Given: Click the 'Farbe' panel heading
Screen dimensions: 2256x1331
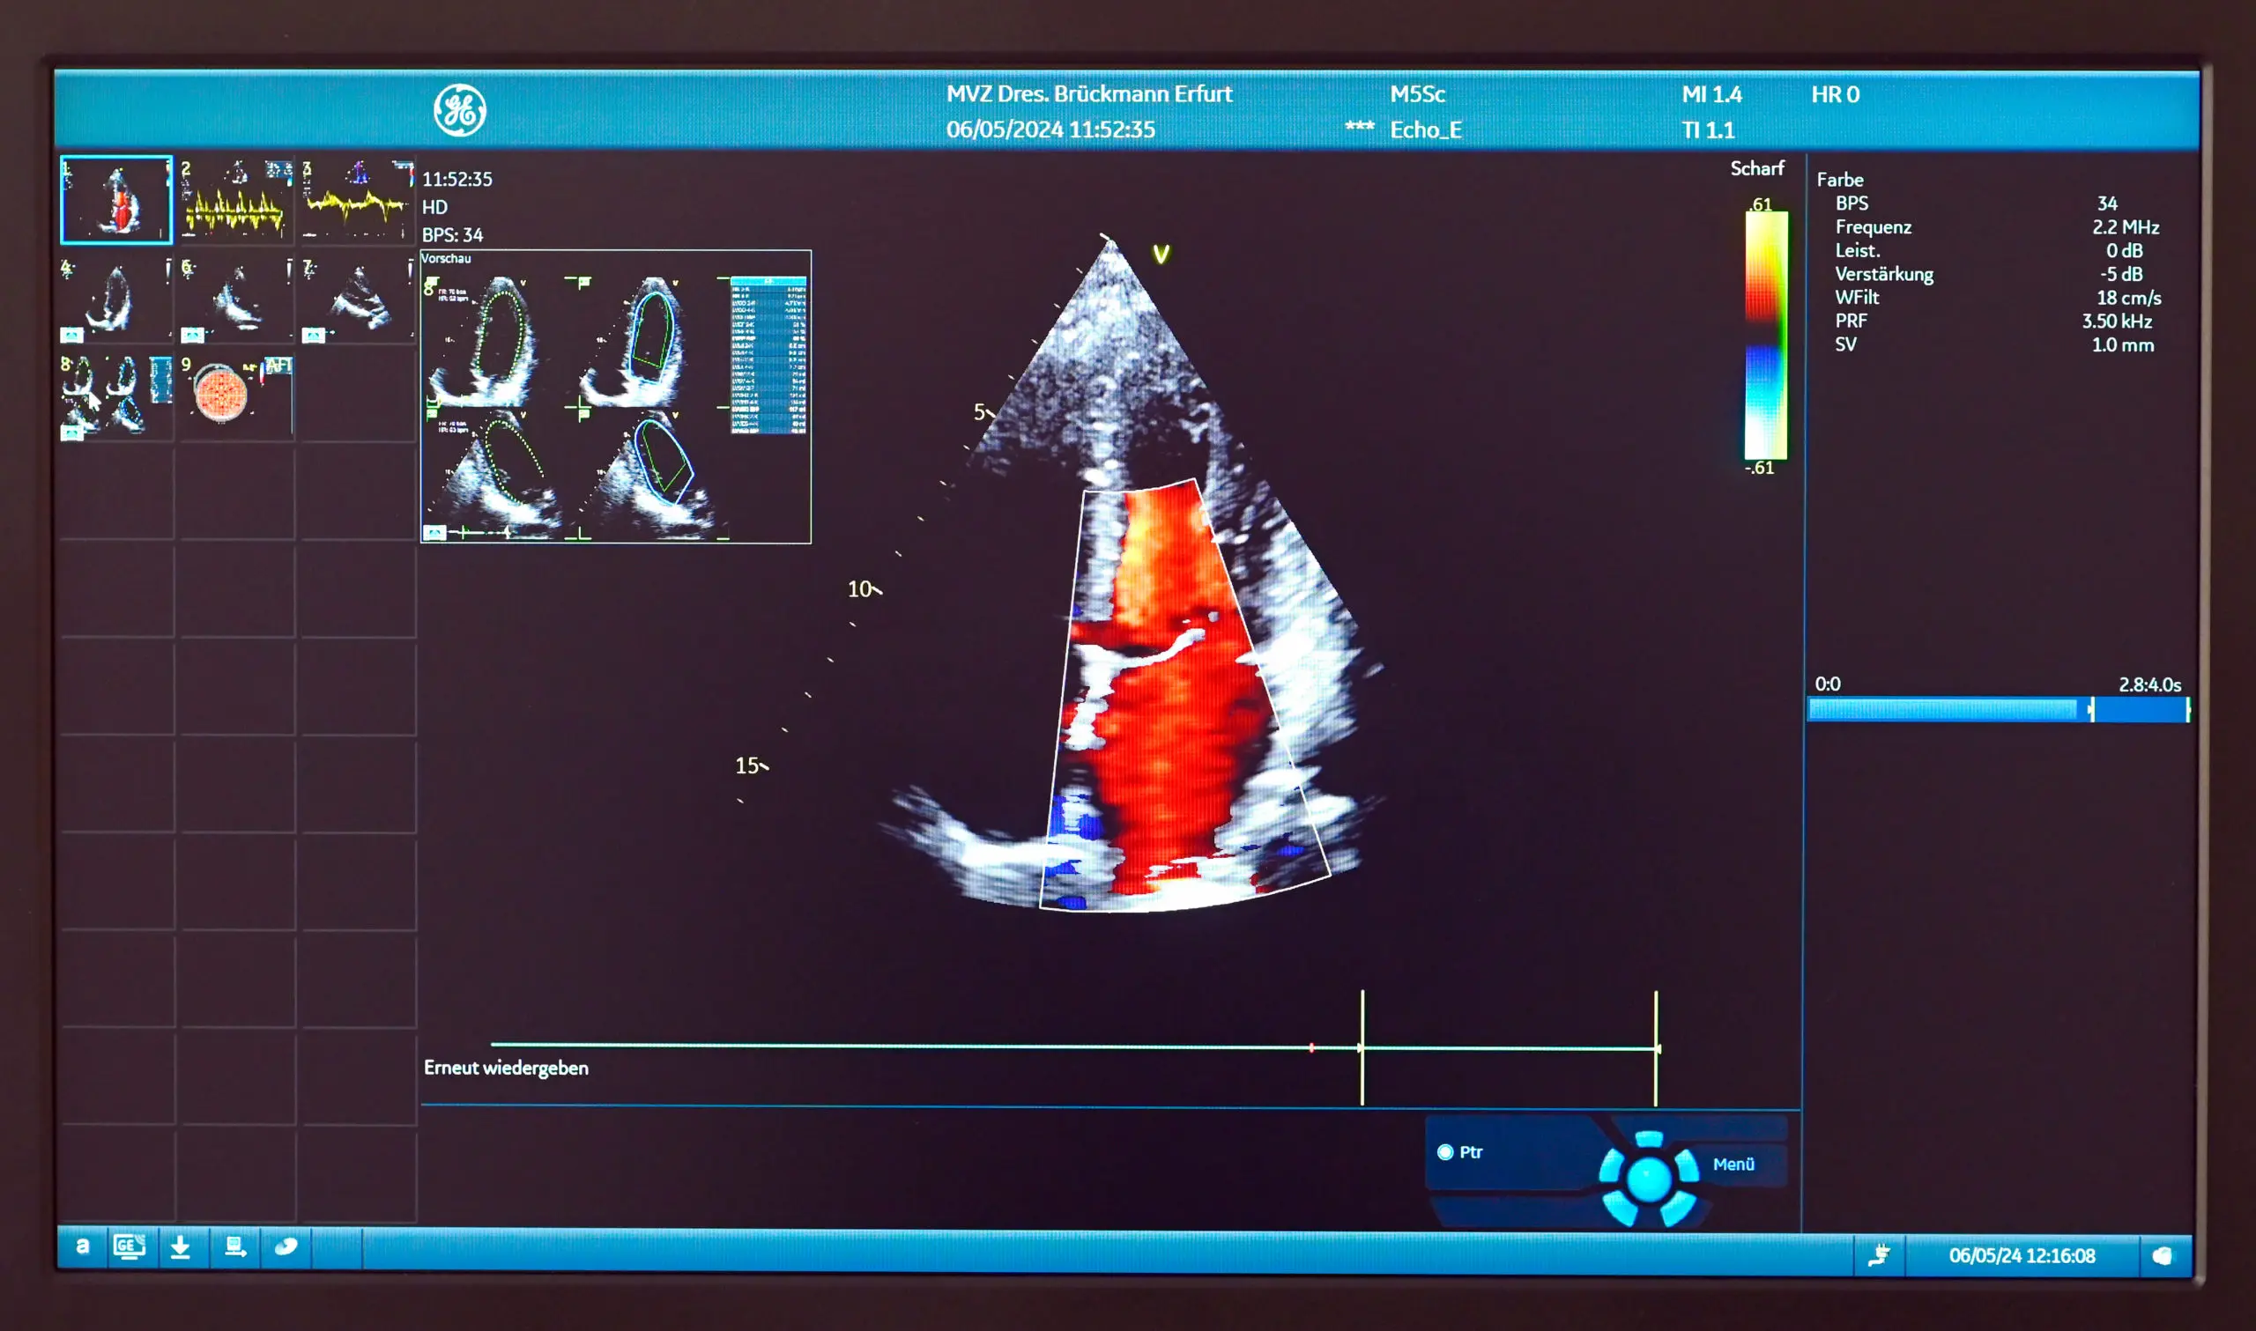Looking at the screenshot, I should [1840, 180].
